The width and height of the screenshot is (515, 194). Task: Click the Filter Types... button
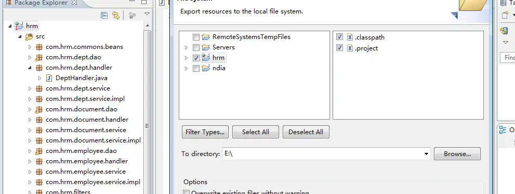tap(205, 132)
